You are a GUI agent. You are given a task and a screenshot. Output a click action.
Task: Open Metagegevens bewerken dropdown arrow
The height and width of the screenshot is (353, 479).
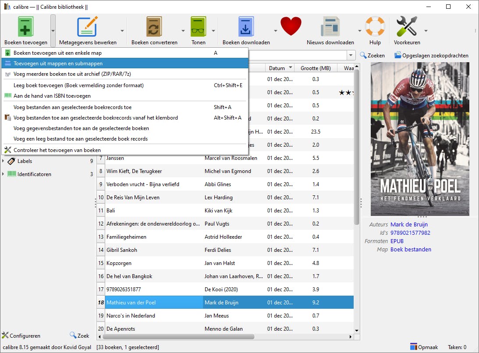point(122,31)
